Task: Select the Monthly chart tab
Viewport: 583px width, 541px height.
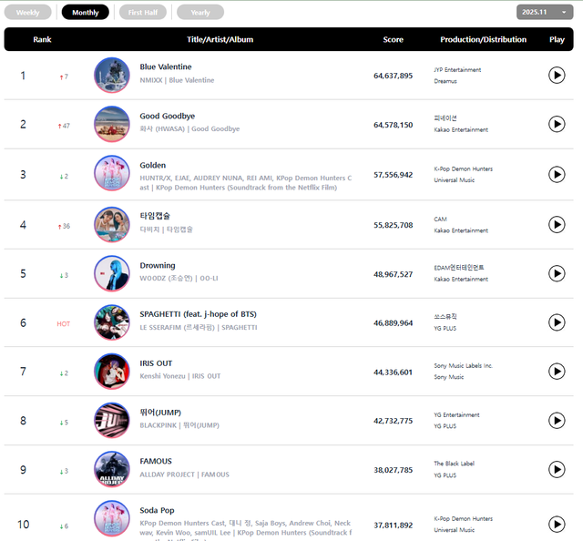Action: pos(86,13)
